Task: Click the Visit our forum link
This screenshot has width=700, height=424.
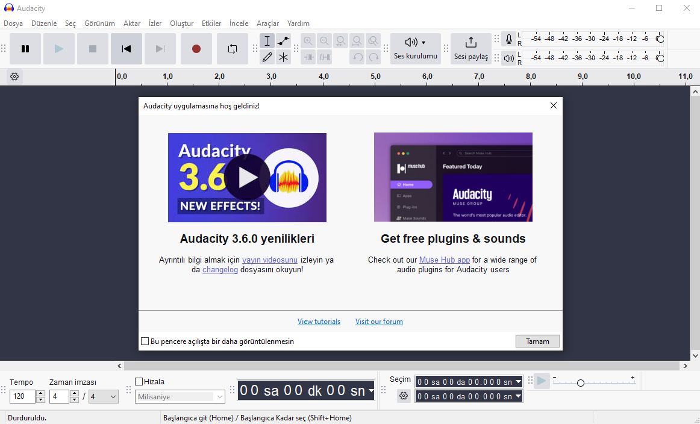Action: pos(379,322)
